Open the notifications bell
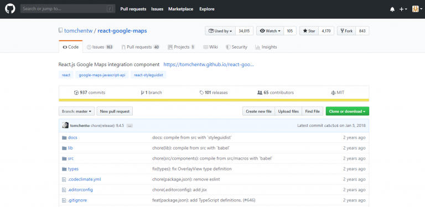 point(392,9)
